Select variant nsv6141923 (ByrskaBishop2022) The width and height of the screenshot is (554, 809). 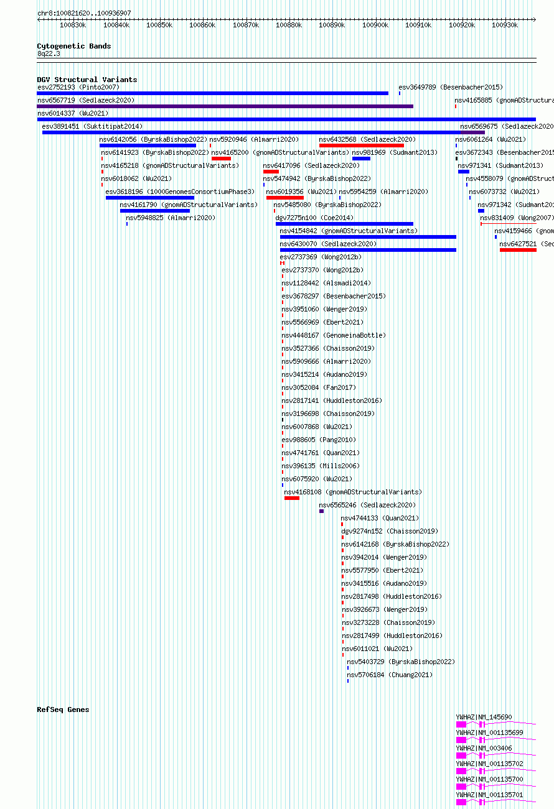pyautogui.click(x=156, y=152)
